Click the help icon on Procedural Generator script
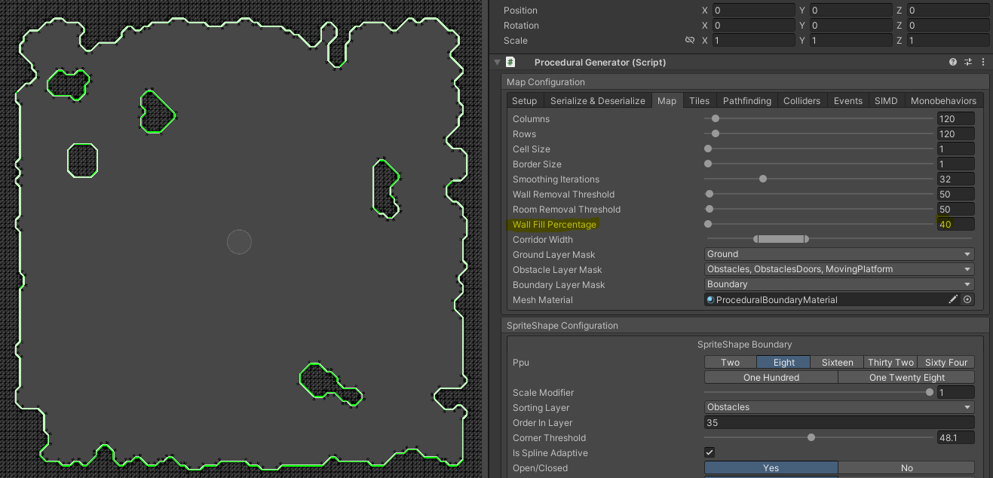Screen dimensions: 993x478 952,62
